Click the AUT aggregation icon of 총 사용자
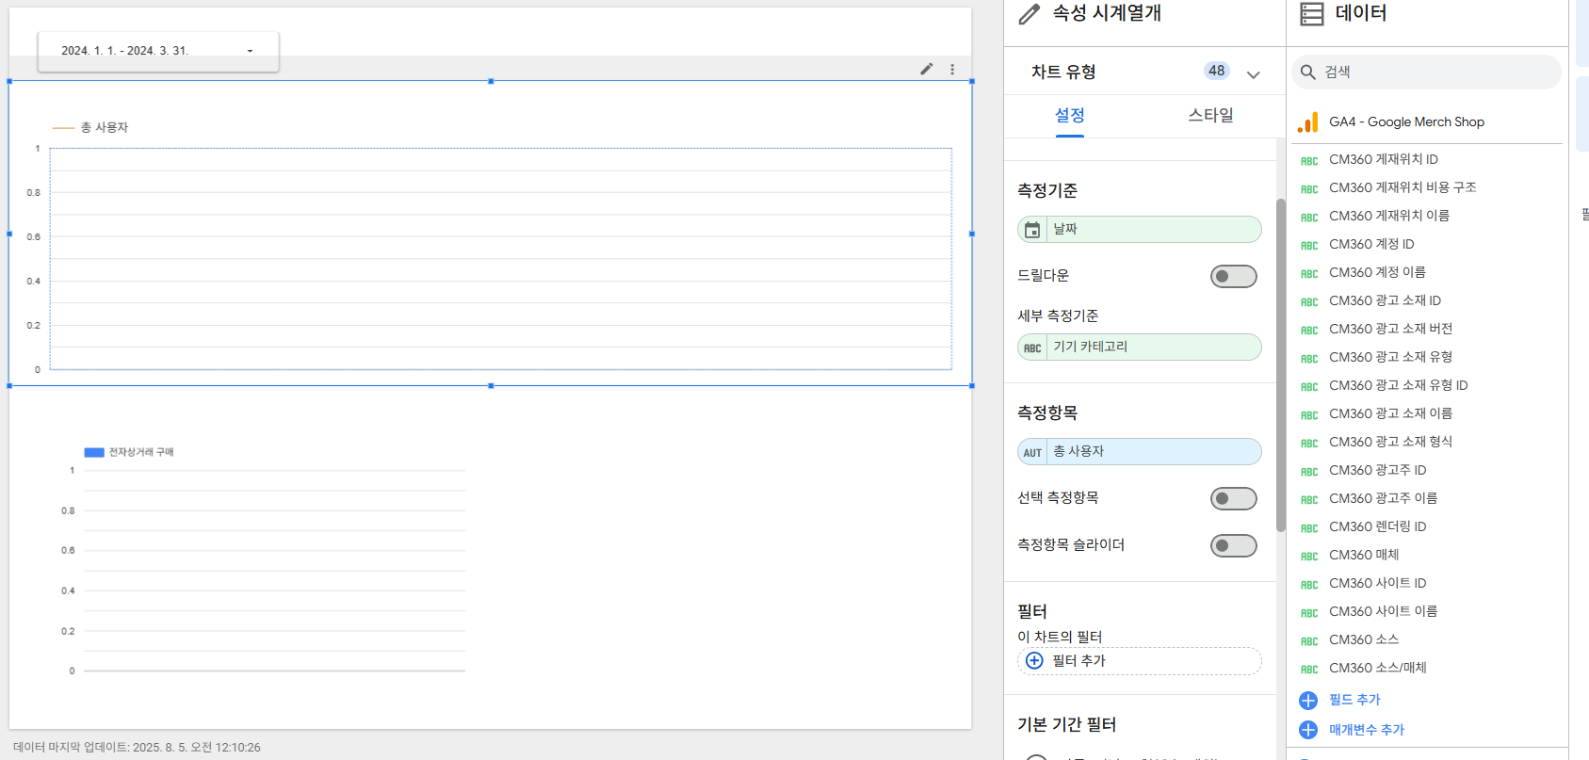 tap(1032, 452)
